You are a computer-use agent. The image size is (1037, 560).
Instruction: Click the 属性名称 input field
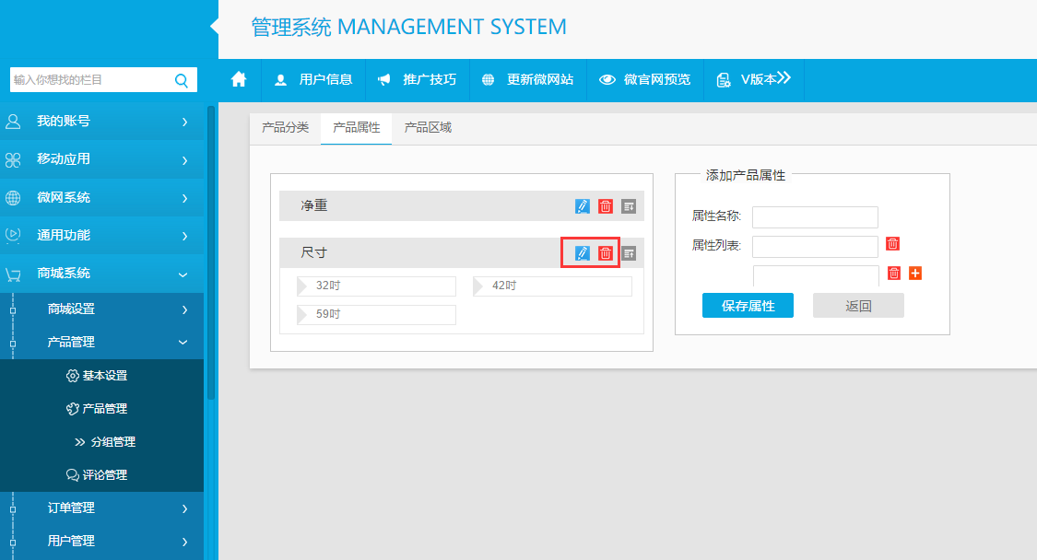[x=815, y=216]
